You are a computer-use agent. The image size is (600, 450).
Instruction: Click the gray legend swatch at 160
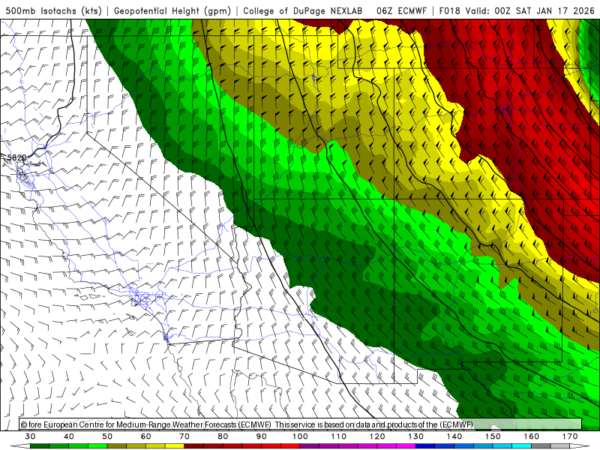click(541, 446)
